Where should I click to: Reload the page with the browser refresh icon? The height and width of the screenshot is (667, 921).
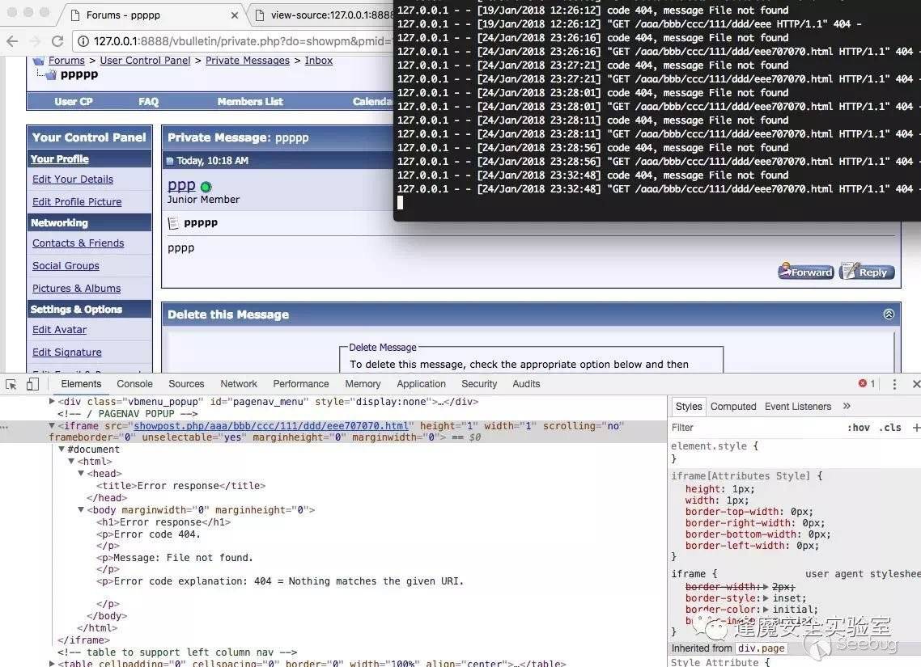point(57,42)
